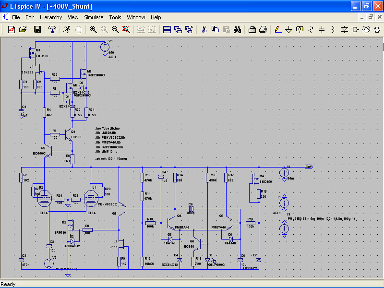Cascade windows using the cascade icon

(178, 30)
